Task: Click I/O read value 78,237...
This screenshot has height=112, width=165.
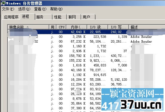Action: [x=98, y=70]
